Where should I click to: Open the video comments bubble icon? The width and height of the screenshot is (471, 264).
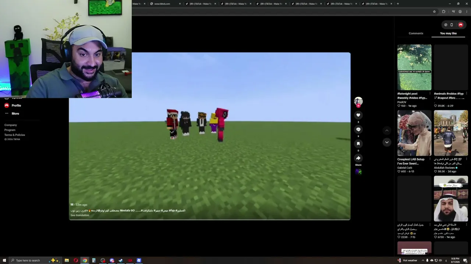358,129
